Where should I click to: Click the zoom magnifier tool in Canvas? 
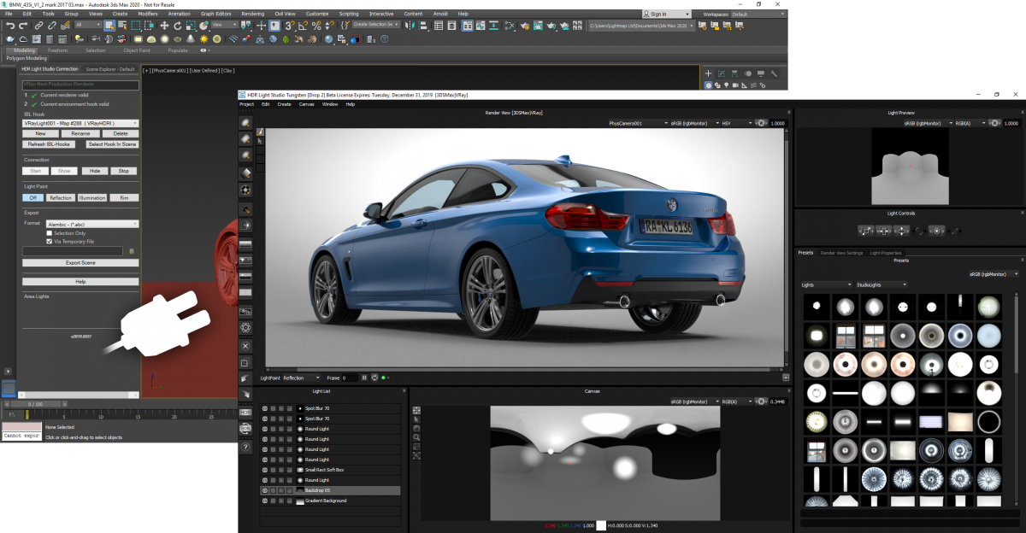416,437
